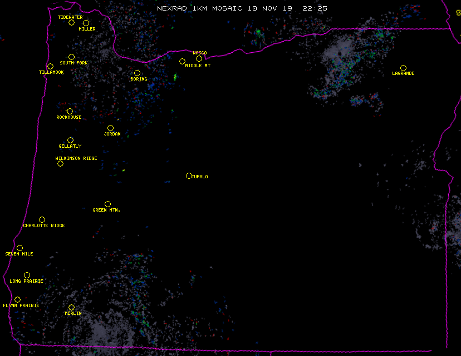Click the Long Prairie station marker
This screenshot has width=461, height=356.
point(27,275)
